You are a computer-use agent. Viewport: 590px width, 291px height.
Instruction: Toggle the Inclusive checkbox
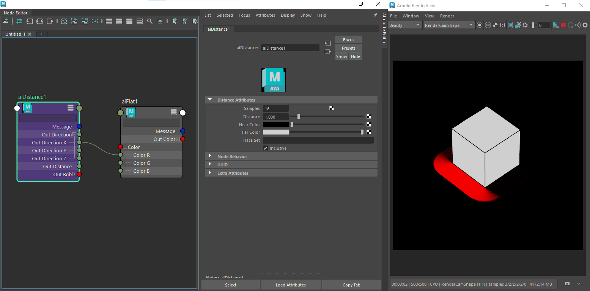pyautogui.click(x=266, y=148)
